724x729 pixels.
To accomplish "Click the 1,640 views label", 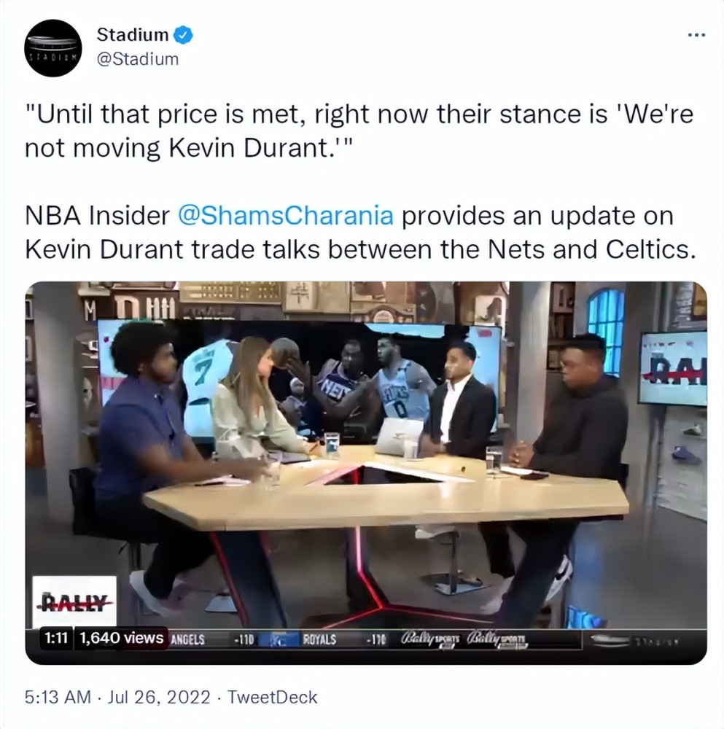I will (121, 639).
